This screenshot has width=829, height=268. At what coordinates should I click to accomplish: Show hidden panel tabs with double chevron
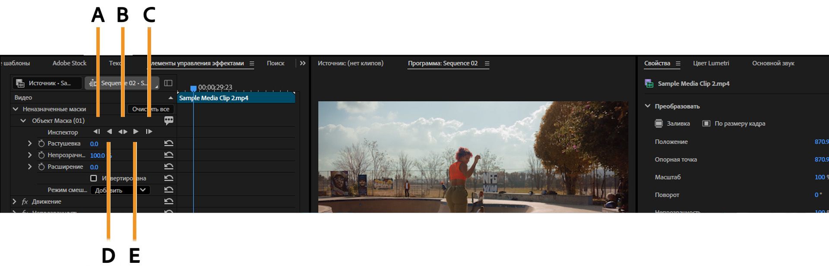coord(303,63)
